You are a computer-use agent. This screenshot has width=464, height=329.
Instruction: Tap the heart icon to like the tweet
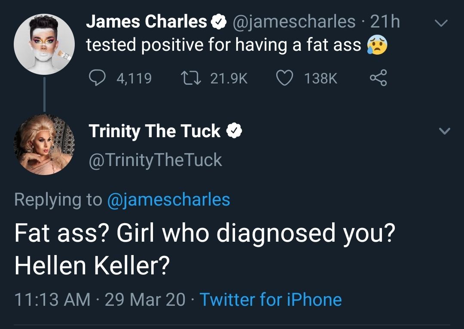click(284, 77)
